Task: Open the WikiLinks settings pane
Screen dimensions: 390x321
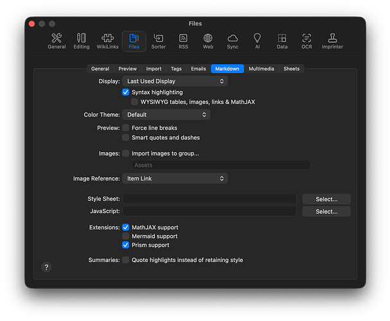Action: tap(107, 41)
